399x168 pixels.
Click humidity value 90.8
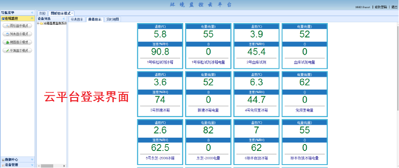pyautogui.click(x=160, y=52)
